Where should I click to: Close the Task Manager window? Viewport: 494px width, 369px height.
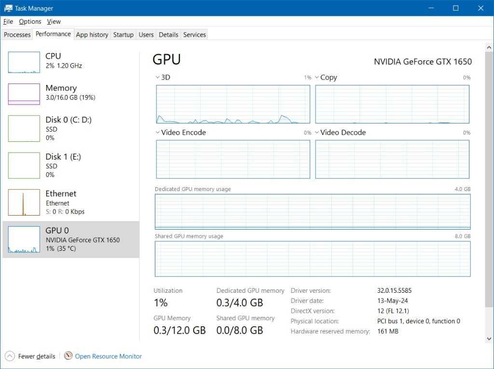coord(481,8)
